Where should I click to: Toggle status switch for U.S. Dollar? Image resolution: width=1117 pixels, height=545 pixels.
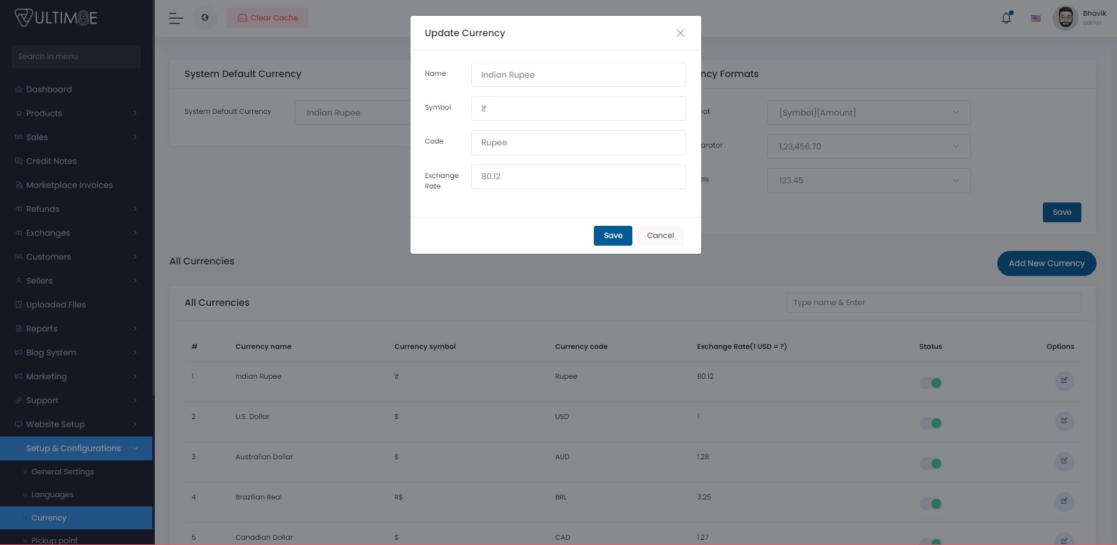931,424
